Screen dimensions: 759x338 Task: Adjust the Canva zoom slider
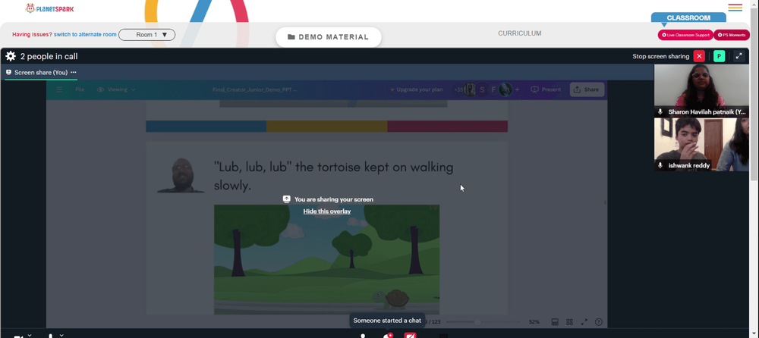click(483, 321)
